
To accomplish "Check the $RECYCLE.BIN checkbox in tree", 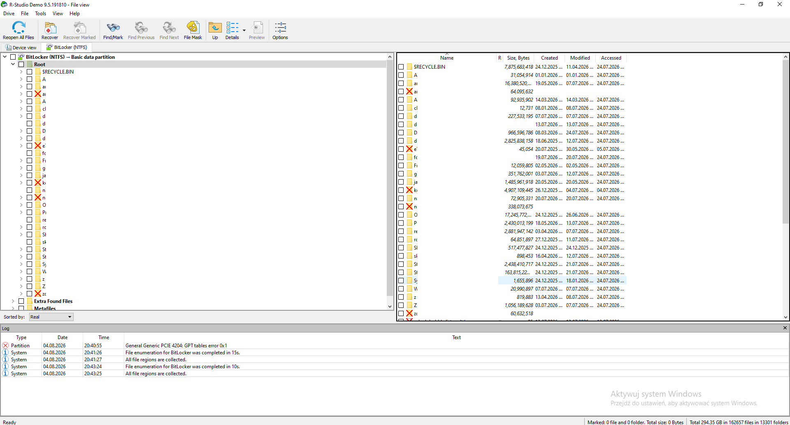I will [x=30, y=72].
